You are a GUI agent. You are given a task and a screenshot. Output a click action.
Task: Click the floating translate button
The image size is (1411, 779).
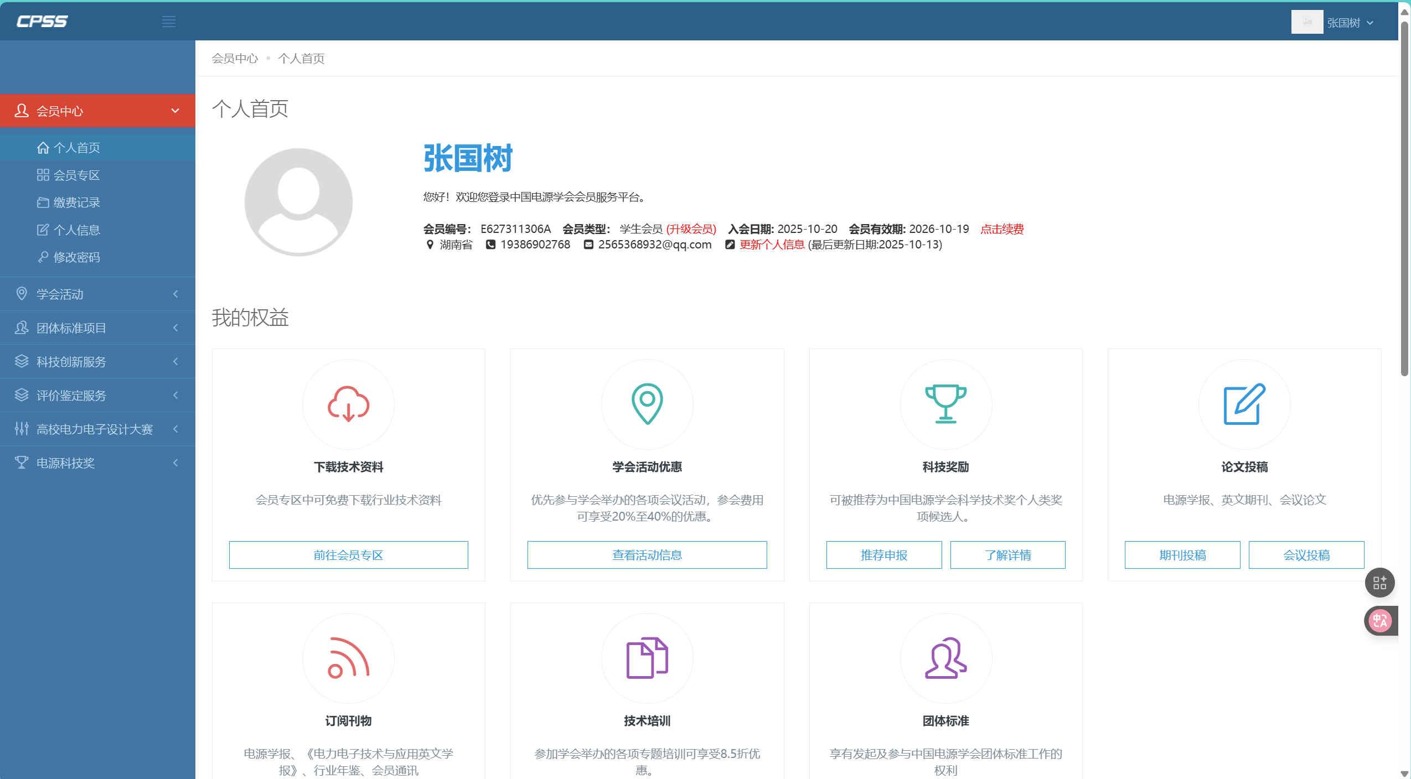1380,621
